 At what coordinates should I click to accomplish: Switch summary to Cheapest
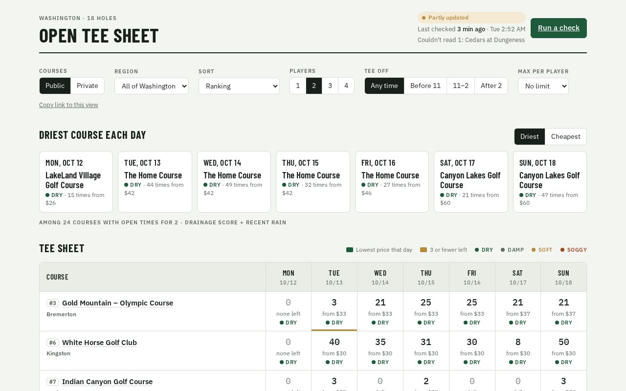[x=566, y=136]
